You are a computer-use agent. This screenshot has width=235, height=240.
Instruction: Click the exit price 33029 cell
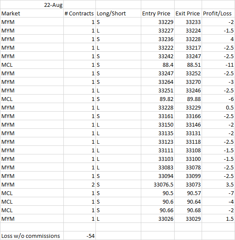(x=188, y=219)
